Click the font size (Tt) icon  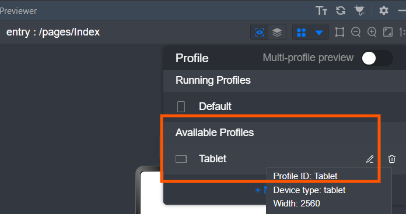point(321,11)
